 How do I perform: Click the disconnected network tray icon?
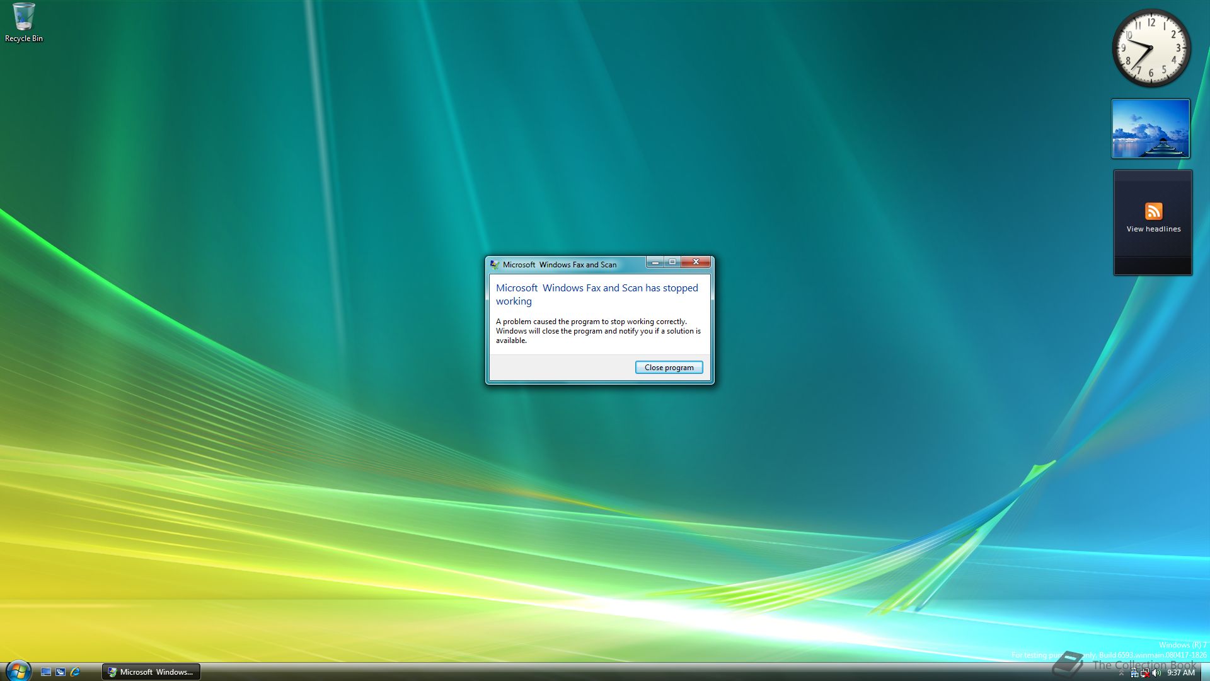coord(1145,673)
